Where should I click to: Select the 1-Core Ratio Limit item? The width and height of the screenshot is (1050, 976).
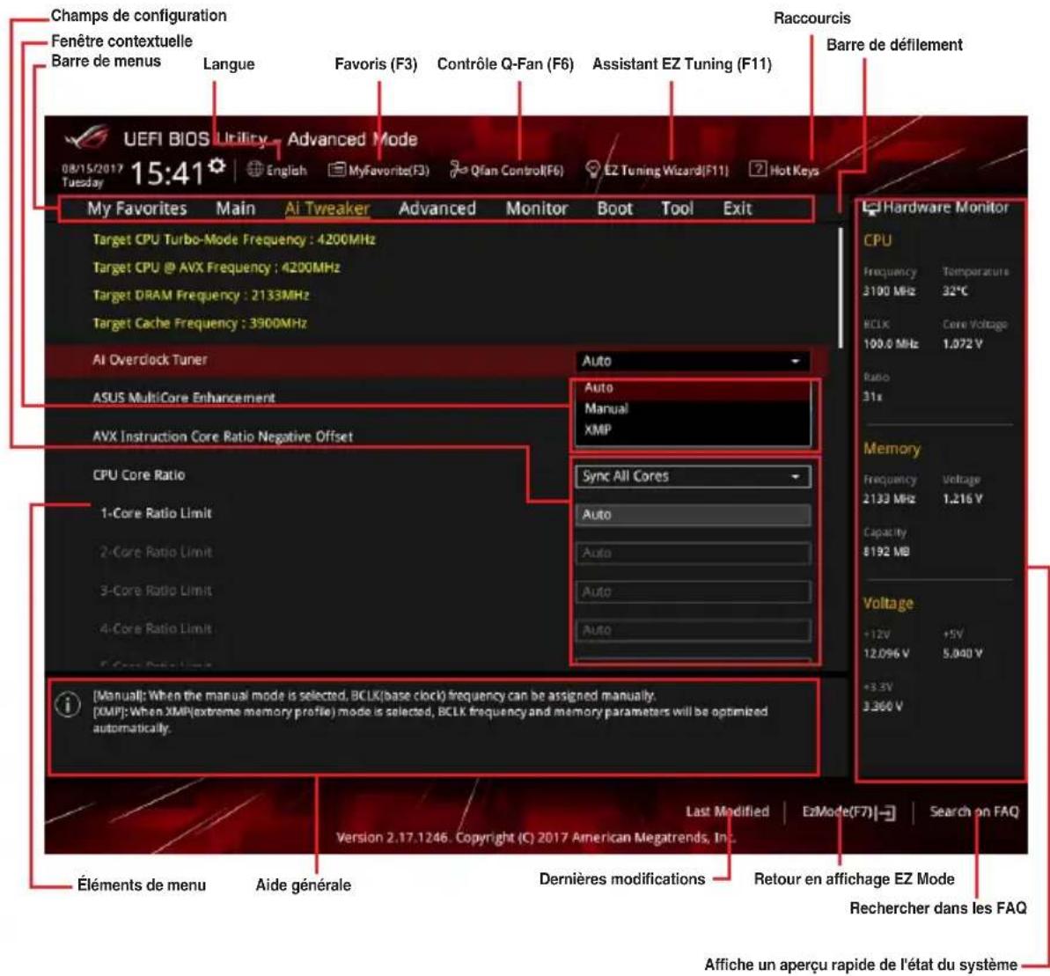tap(156, 513)
